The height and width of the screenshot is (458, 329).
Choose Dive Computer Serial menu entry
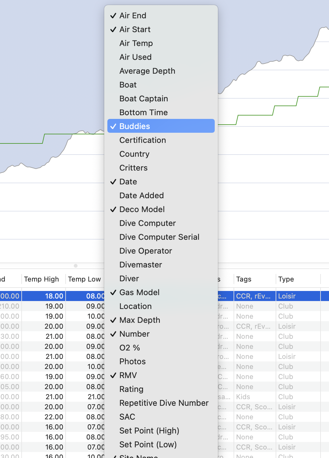[x=159, y=237]
